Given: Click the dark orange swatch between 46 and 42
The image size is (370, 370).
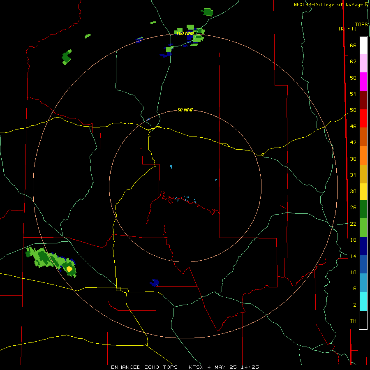Looking at the screenshot, I should pyautogui.click(x=363, y=136).
